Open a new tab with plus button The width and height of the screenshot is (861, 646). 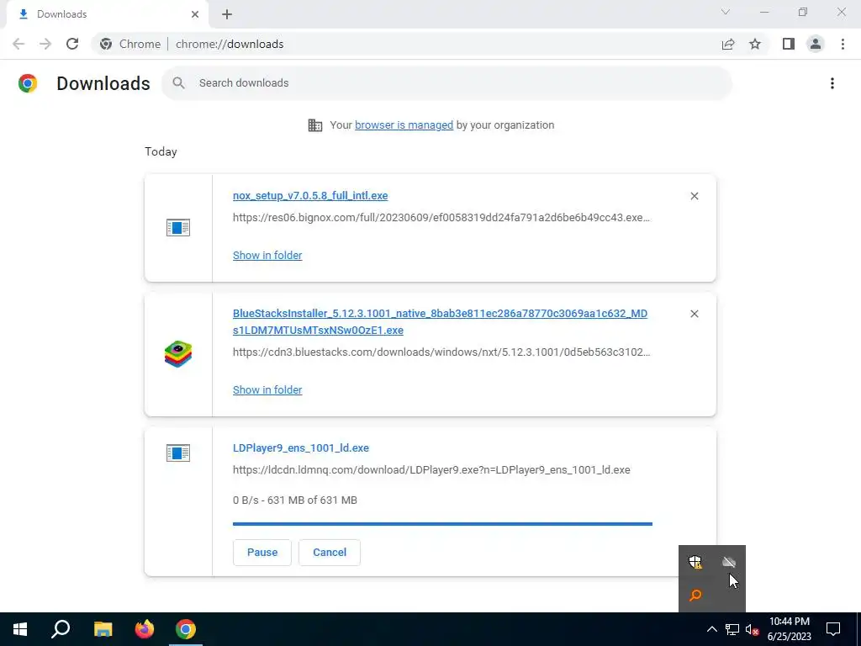[227, 14]
